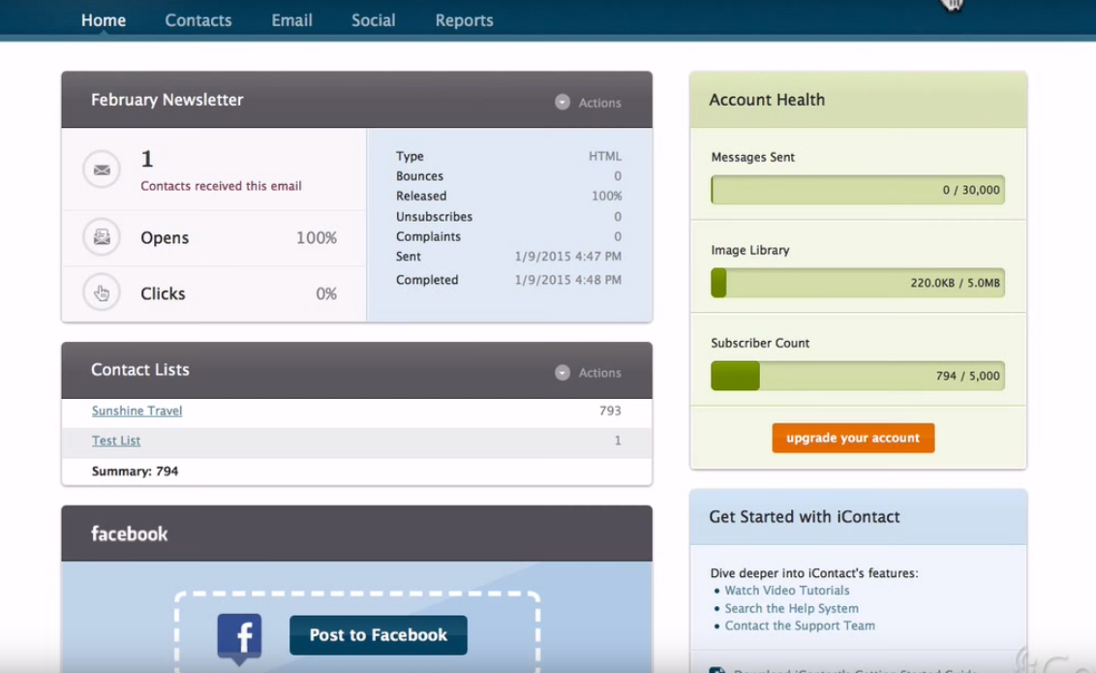1096x673 pixels.
Task: Click the round arrow icon in February Newsletter header
Action: (x=562, y=102)
